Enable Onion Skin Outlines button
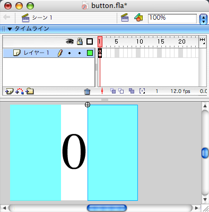209x212 pixels. point(121,91)
